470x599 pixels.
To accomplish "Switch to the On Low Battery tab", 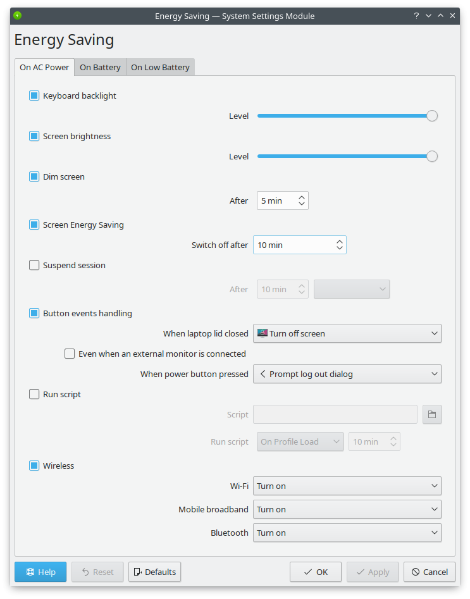I will pyautogui.click(x=160, y=68).
